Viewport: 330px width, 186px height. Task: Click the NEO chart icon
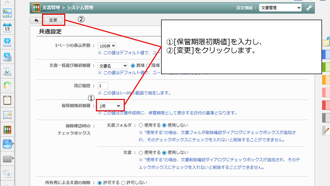click(7, 144)
